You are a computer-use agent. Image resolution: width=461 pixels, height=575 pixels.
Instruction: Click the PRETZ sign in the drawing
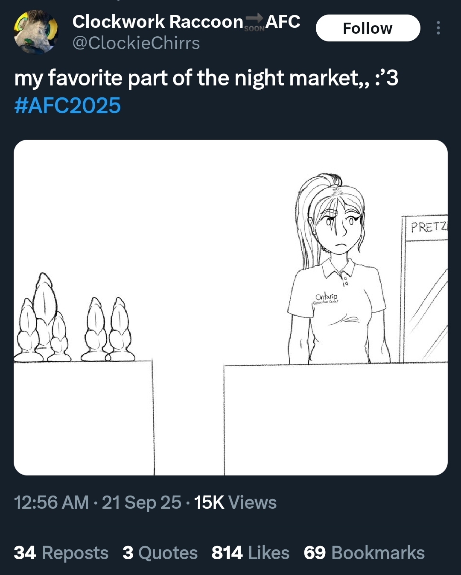pyautogui.click(x=428, y=227)
